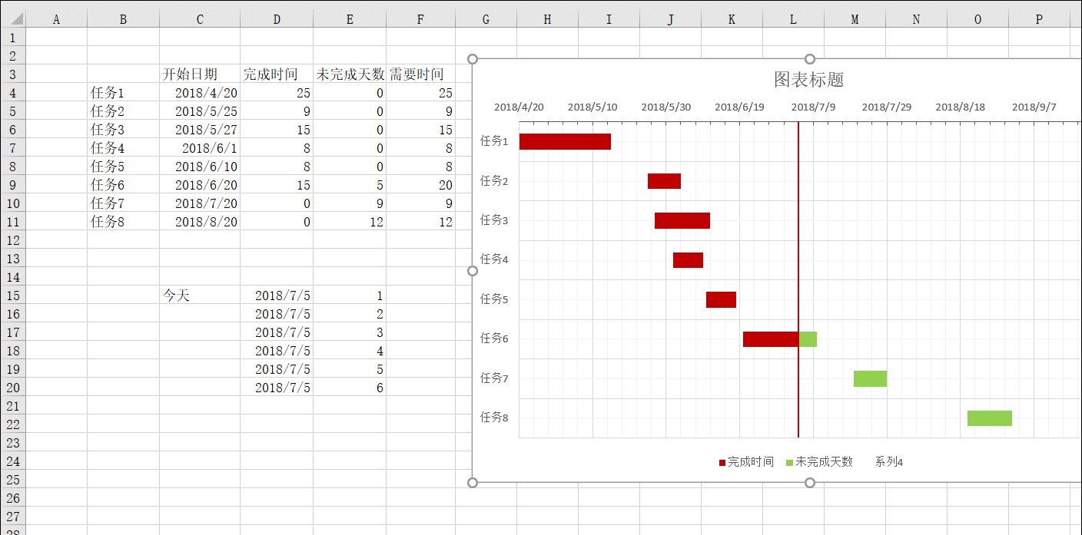Select legend entry 完成时间

[x=746, y=462]
